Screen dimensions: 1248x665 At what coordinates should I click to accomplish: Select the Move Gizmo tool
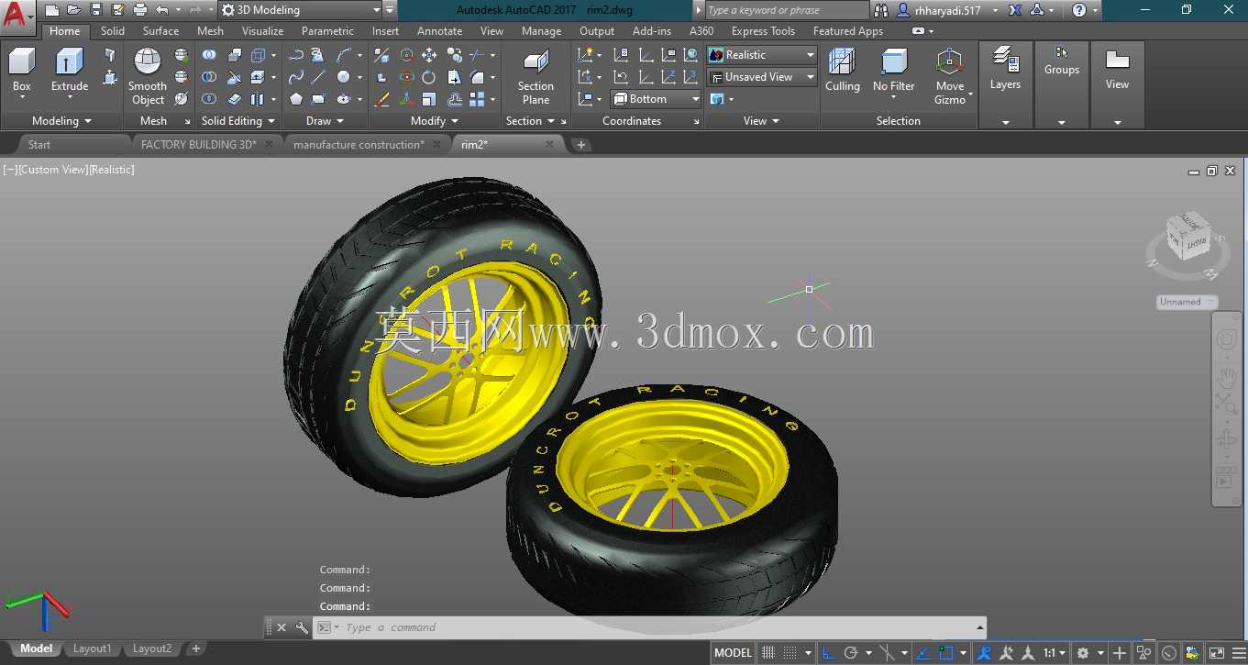pyautogui.click(x=950, y=77)
